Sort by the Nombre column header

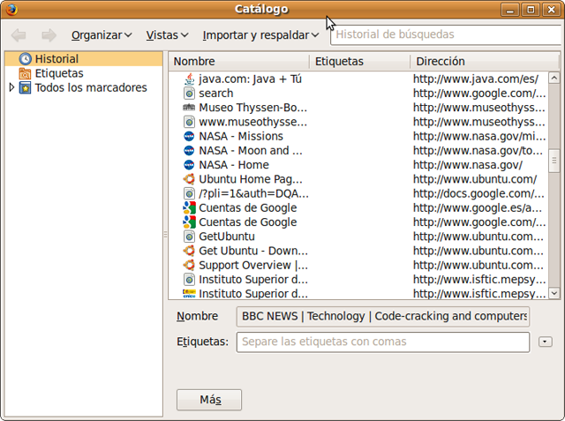click(x=238, y=62)
